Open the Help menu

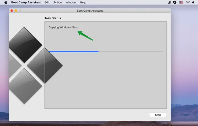coord(83,2)
